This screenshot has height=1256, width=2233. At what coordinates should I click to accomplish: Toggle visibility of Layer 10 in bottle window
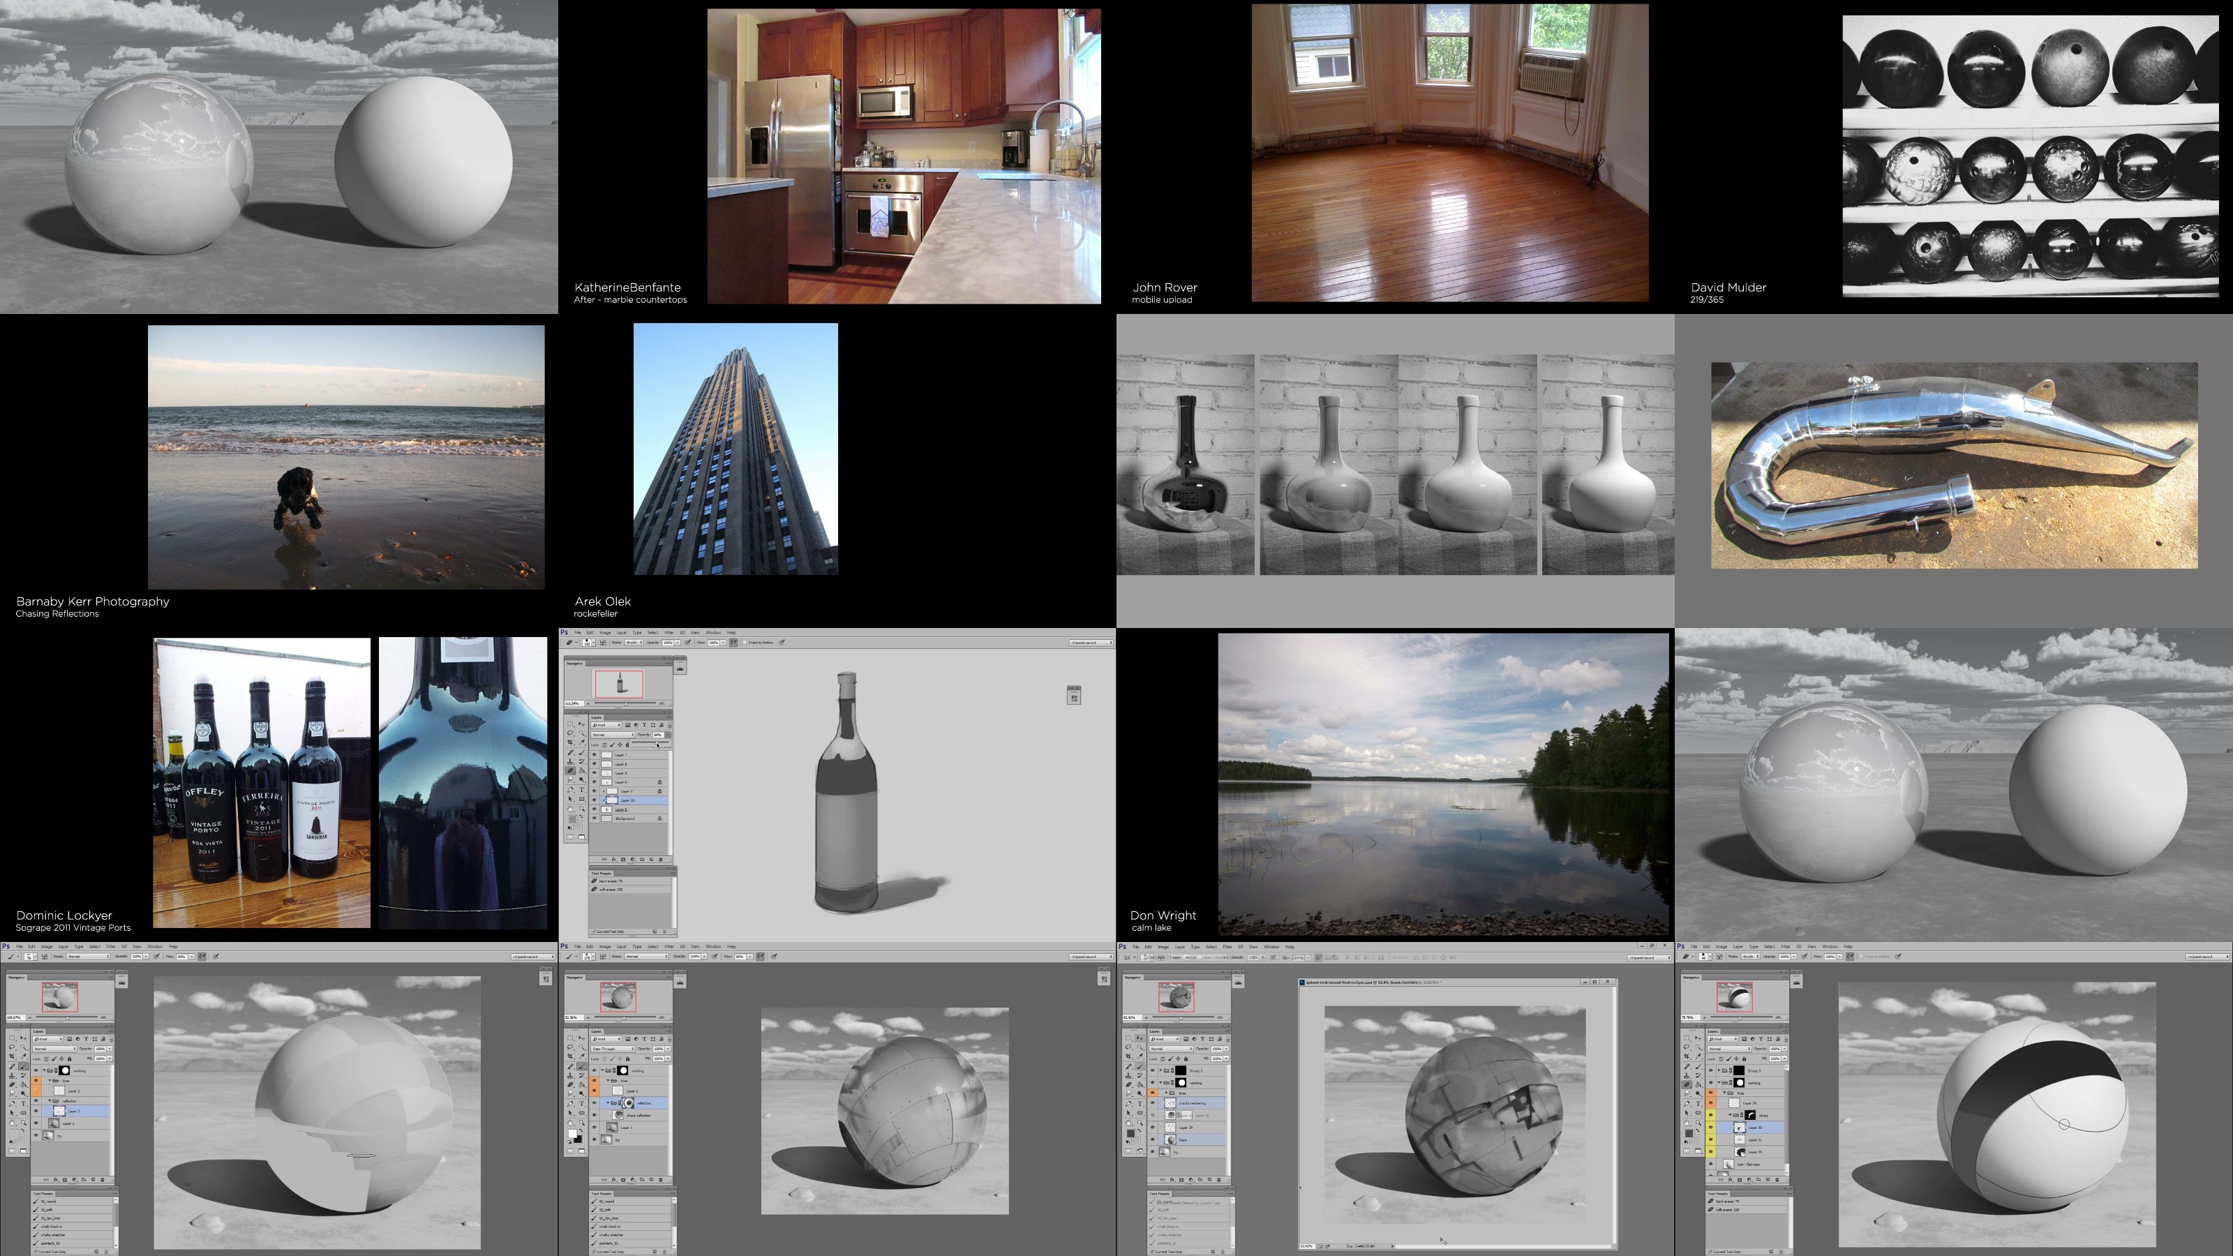(595, 800)
